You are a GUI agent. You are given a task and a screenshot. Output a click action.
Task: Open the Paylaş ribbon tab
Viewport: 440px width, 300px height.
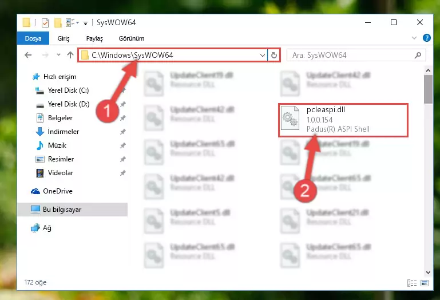(x=94, y=38)
